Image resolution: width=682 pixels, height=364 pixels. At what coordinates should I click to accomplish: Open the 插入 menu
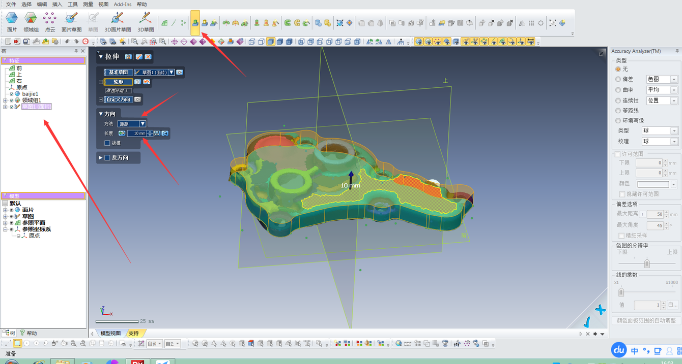57,4
